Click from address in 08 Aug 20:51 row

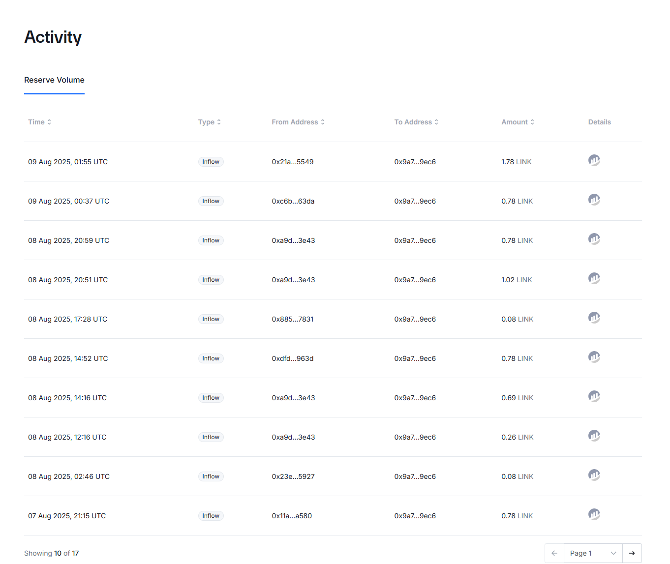tap(293, 280)
